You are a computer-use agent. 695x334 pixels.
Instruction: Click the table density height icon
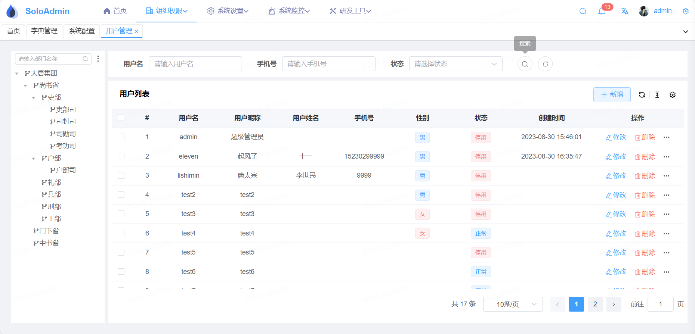coord(657,95)
